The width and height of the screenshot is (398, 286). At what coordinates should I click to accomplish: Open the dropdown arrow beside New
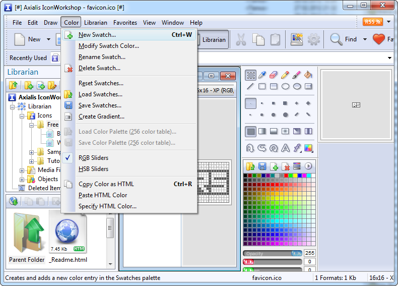pyautogui.click(x=48, y=39)
